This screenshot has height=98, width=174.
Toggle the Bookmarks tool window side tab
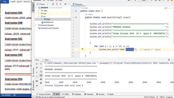(33, 85)
